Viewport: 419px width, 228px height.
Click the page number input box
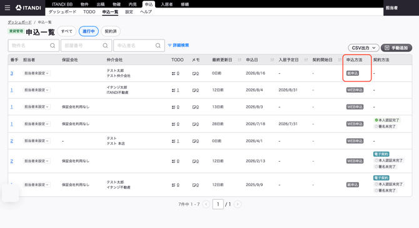tap(218, 204)
